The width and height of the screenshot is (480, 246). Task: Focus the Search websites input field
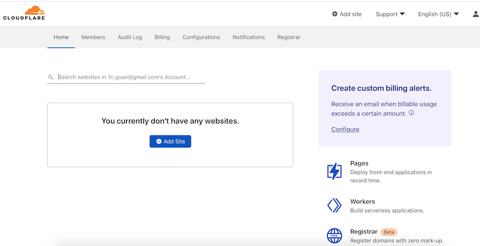coord(126,77)
